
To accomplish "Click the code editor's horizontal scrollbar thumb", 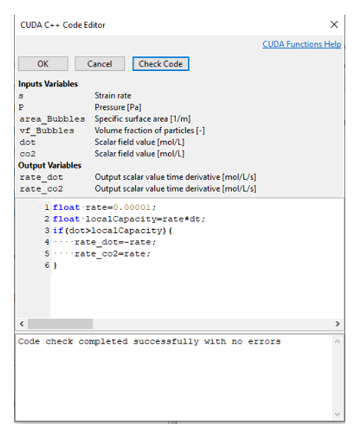I will pos(60,324).
